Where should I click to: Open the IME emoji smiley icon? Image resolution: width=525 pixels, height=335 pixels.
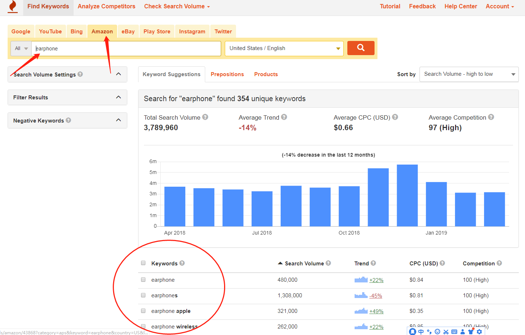[437, 331]
